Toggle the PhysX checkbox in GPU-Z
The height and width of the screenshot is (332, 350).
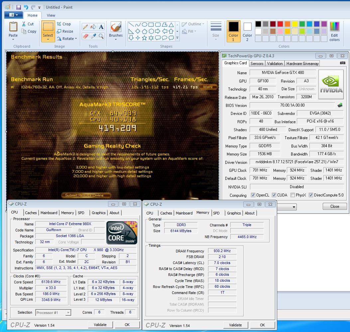coord(292,195)
